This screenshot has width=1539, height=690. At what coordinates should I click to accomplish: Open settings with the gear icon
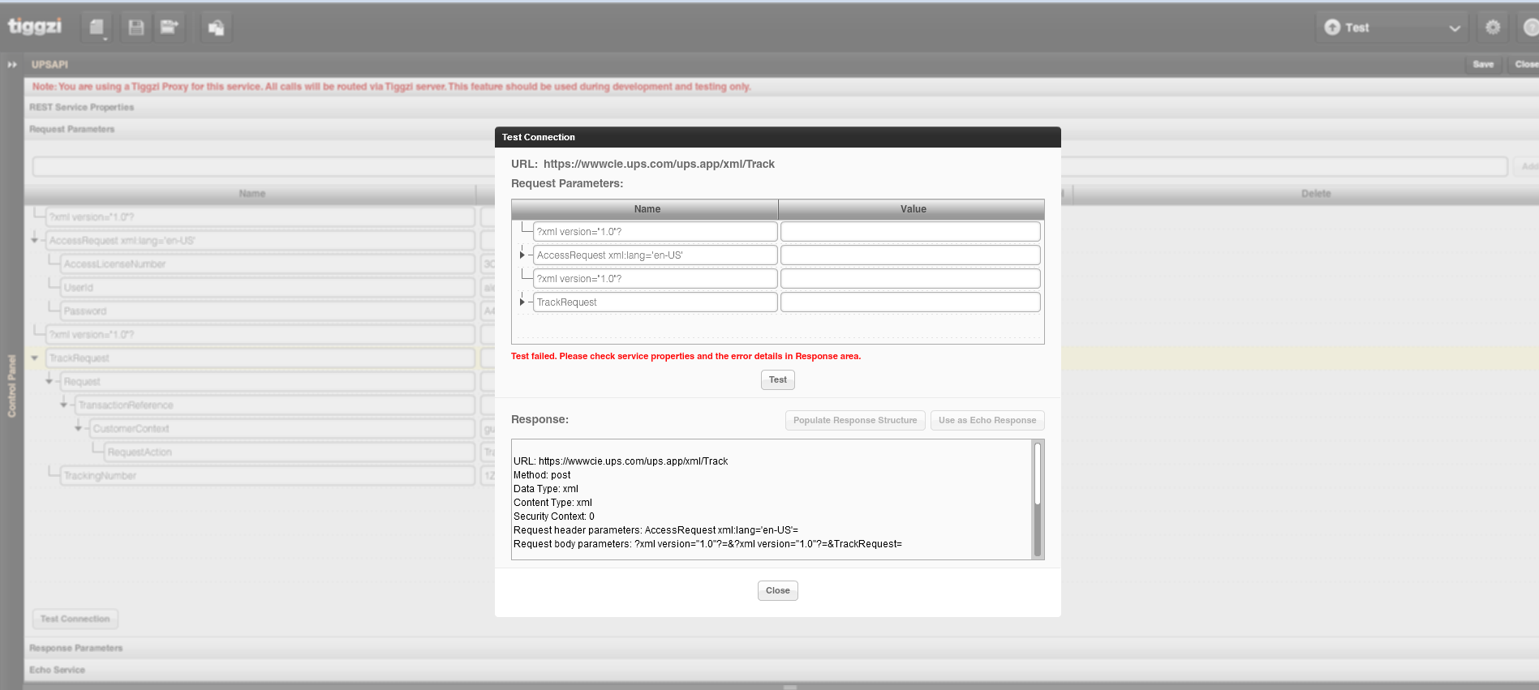tap(1492, 28)
